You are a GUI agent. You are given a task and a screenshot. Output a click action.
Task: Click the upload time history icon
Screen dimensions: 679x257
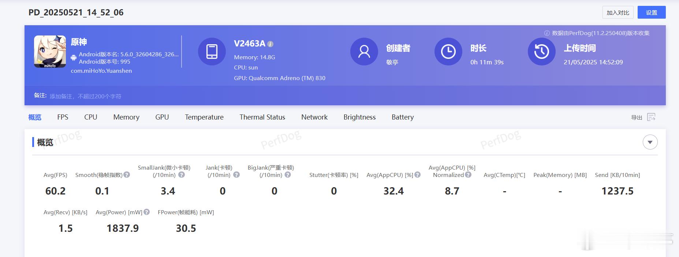click(x=542, y=52)
